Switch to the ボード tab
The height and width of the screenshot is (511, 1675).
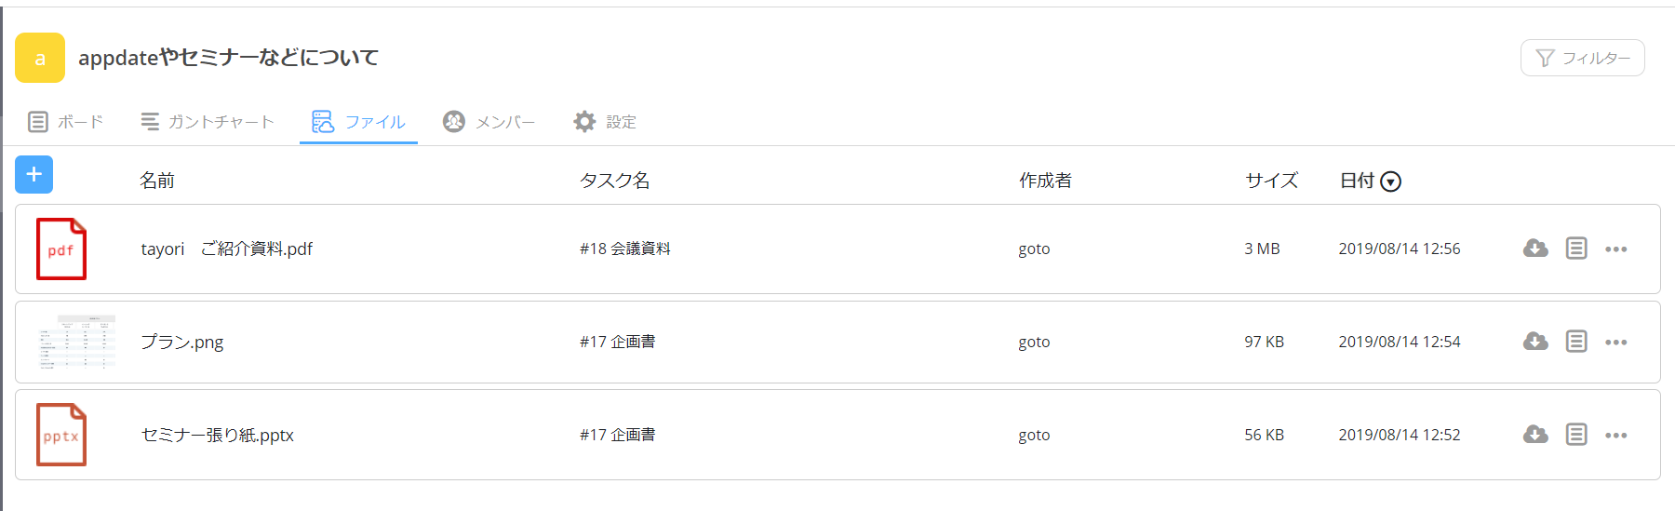pyautogui.click(x=65, y=122)
